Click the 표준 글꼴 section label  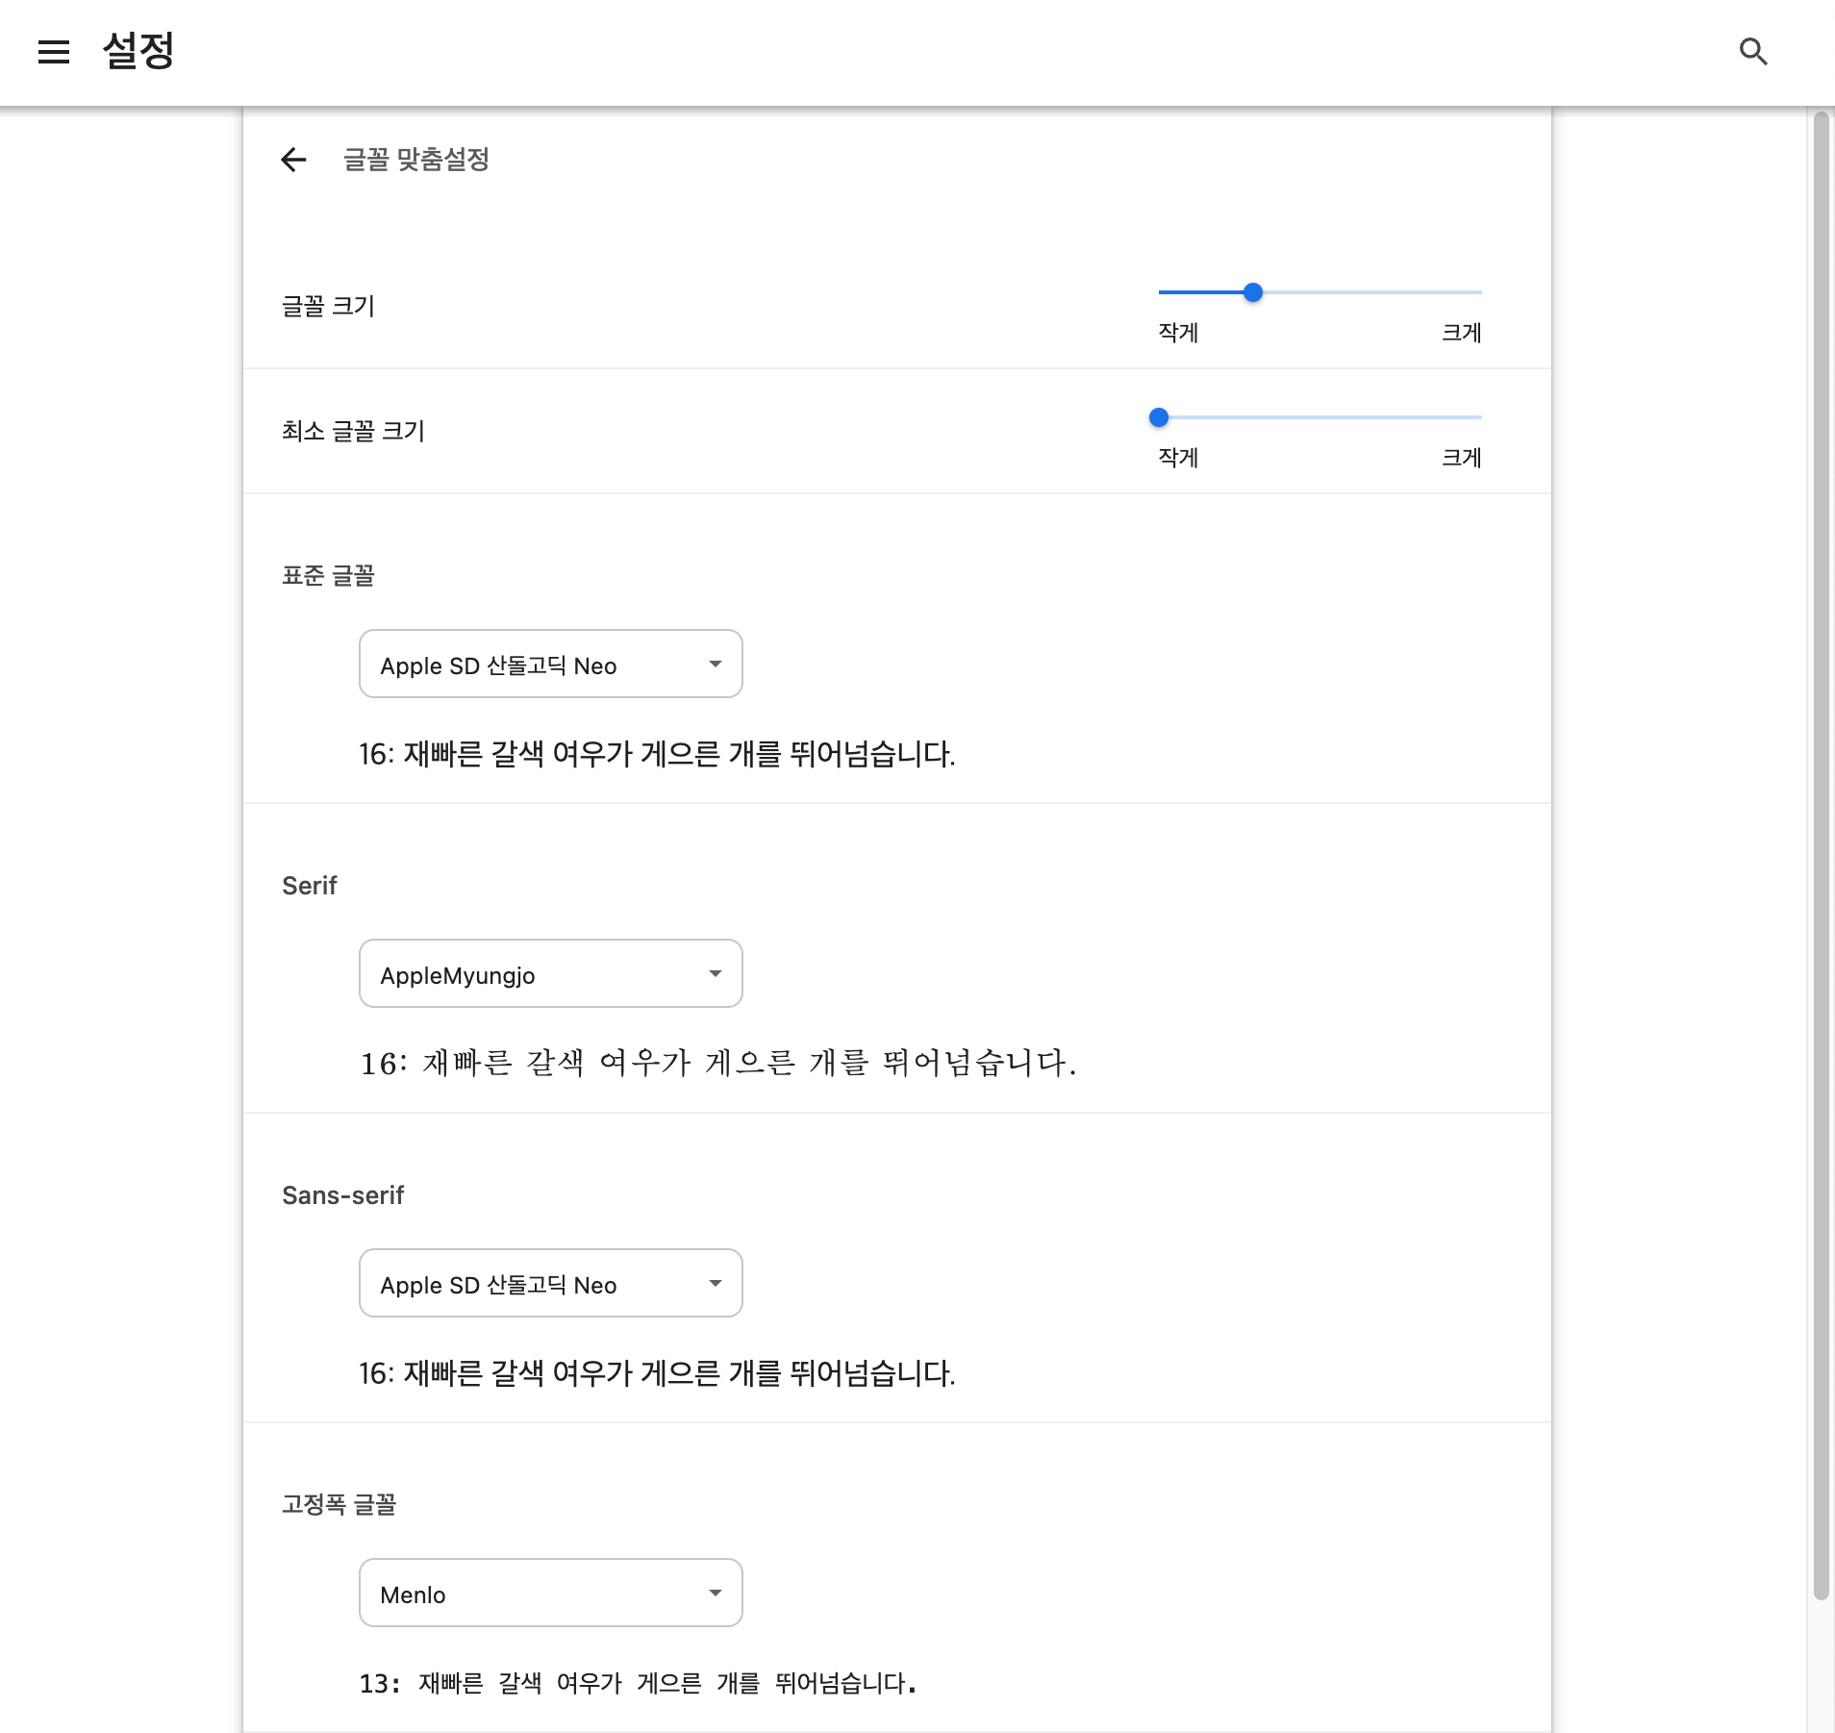(x=328, y=576)
